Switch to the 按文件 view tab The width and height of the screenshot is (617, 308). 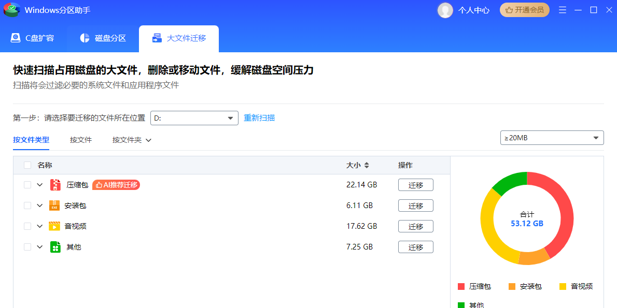81,140
